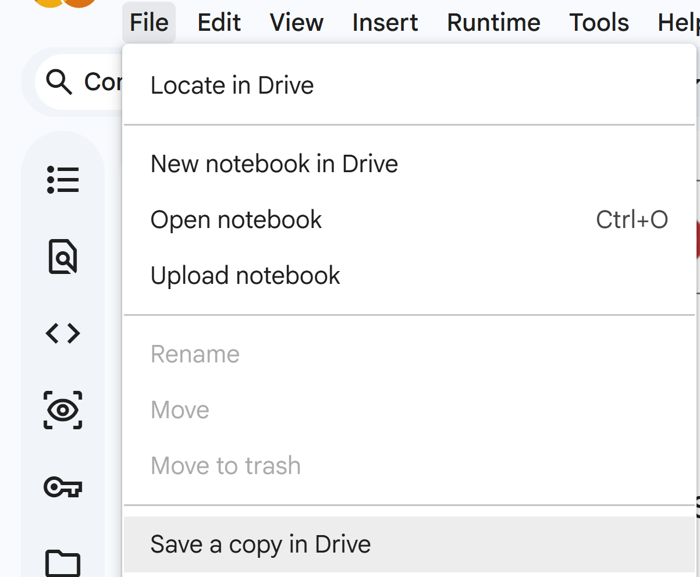Choose Open notebook from File menu
The width and height of the screenshot is (700, 577).
coord(236,220)
